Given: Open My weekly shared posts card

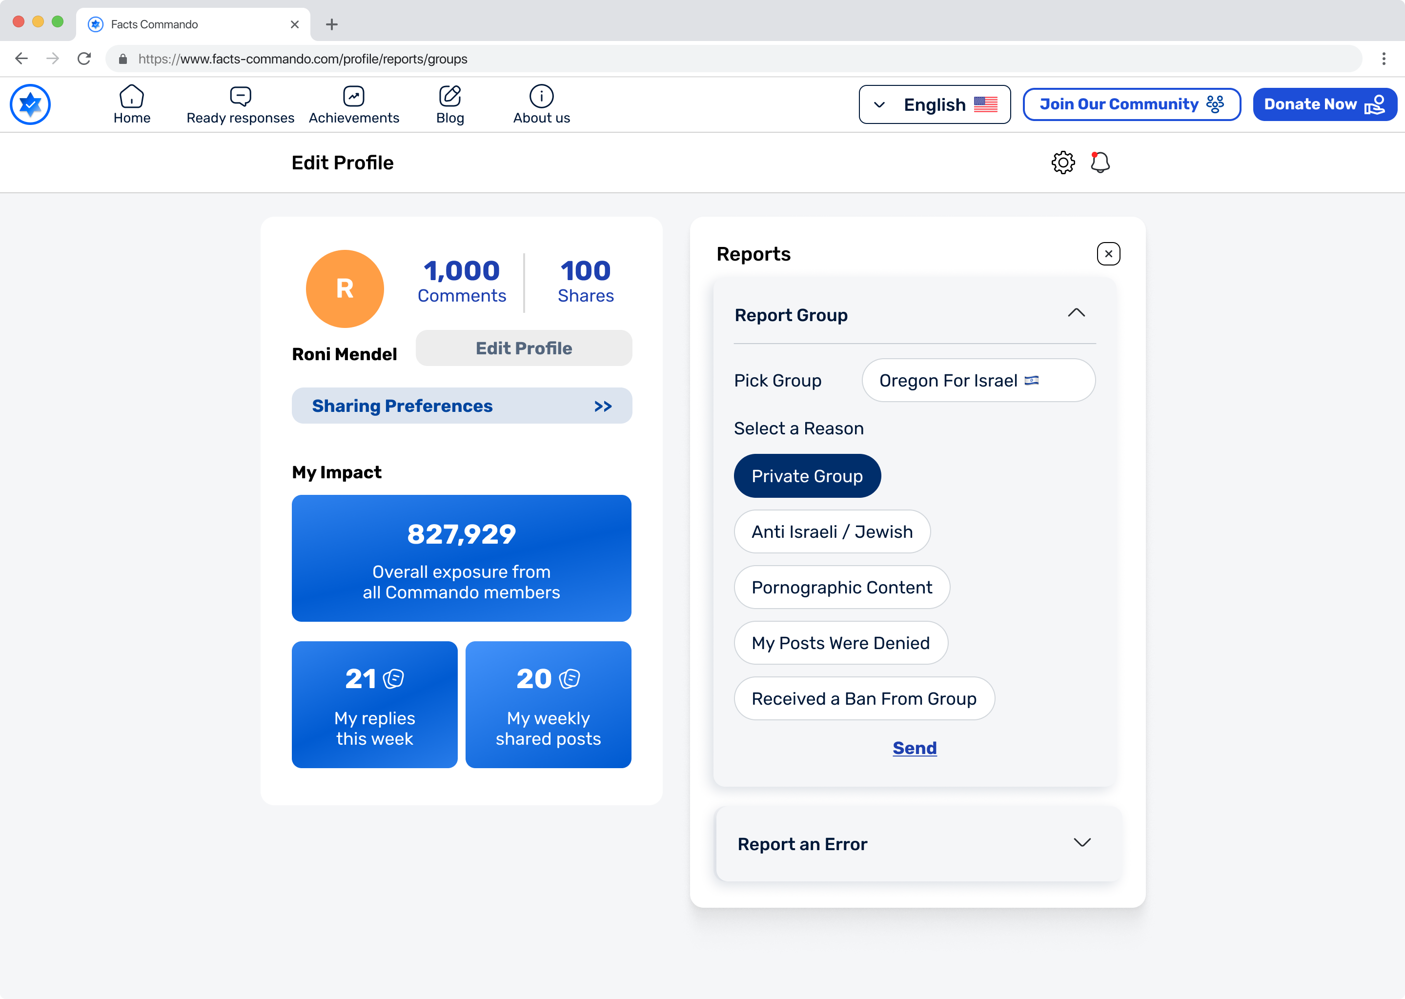Looking at the screenshot, I should click(548, 704).
